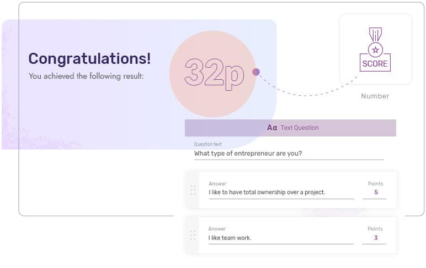
Task: Grab the drag handle of the ownership answer
Action: point(193,190)
